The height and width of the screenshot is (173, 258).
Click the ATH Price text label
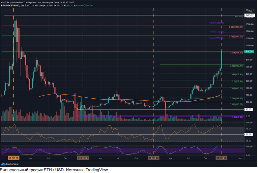[x=239, y=17]
